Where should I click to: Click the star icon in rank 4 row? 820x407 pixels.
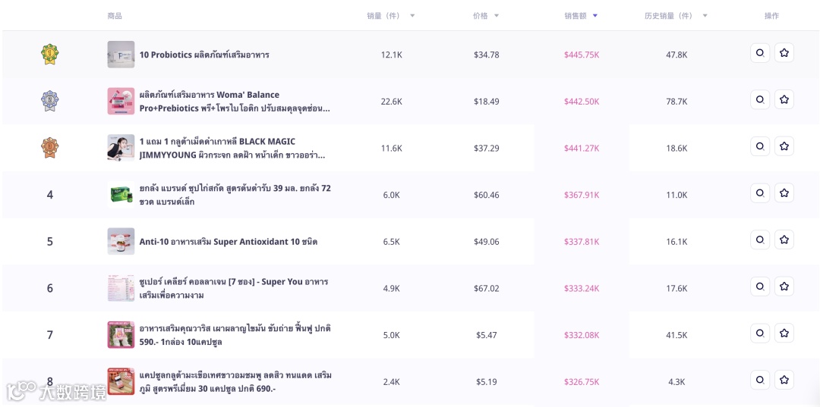pyautogui.click(x=784, y=193)
